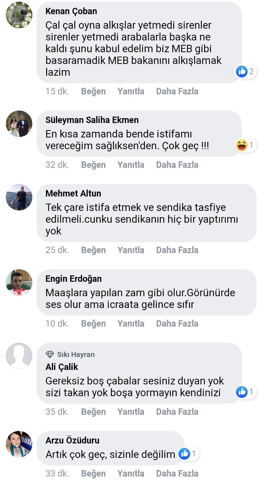Image resolution: width=264 pixels, height=490 pixels.
Task: Open Mehmet Altun's profile picture
Action: pos(19,197)
